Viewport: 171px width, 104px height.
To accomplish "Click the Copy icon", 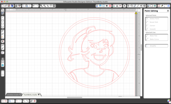I will tap(23, 6).
